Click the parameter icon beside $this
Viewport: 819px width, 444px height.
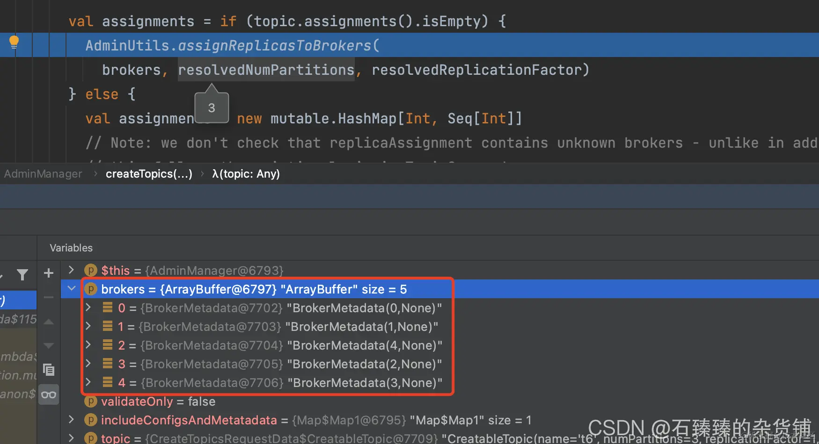click(90, 270)
